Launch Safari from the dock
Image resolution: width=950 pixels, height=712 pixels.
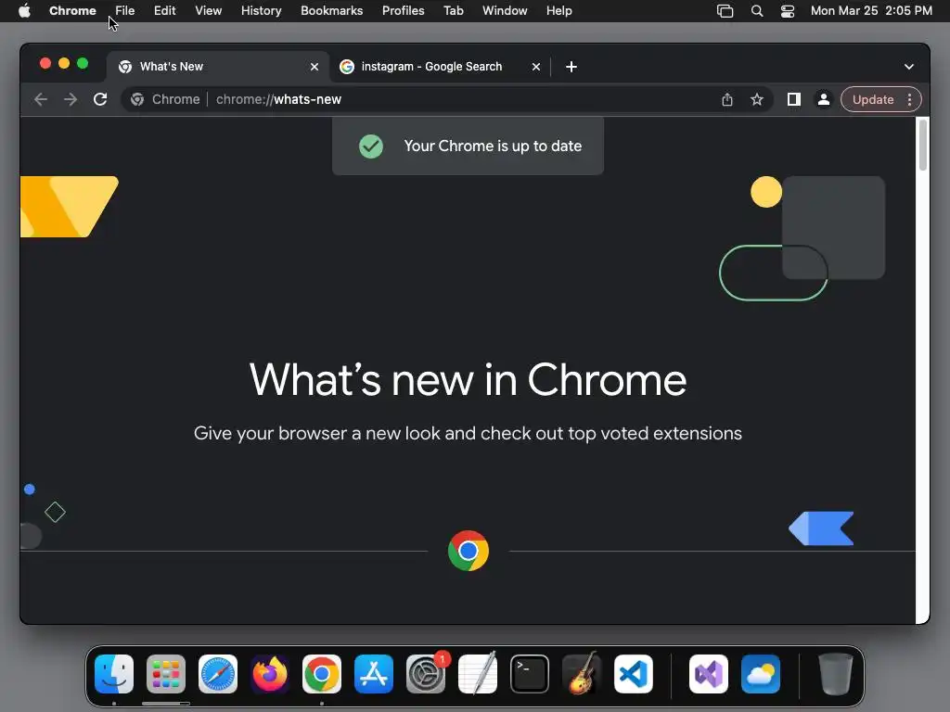[x=218, y=674]
